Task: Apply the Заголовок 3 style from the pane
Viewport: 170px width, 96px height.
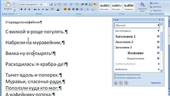Action: tap(137, 47)
